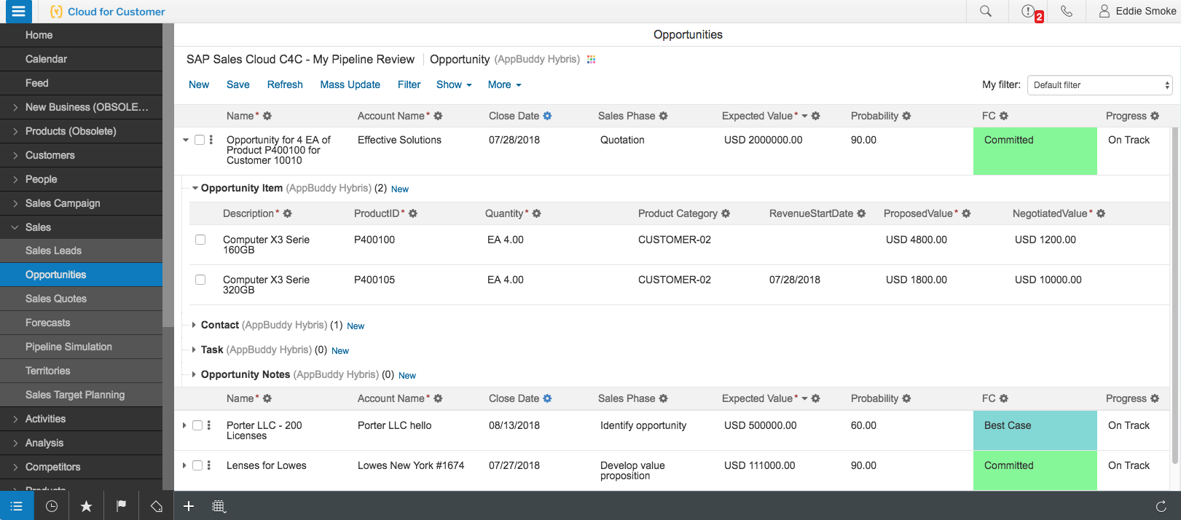The image size is (1181, 520).
Task: Go to Home in sidebar
Action: point(81,35)
